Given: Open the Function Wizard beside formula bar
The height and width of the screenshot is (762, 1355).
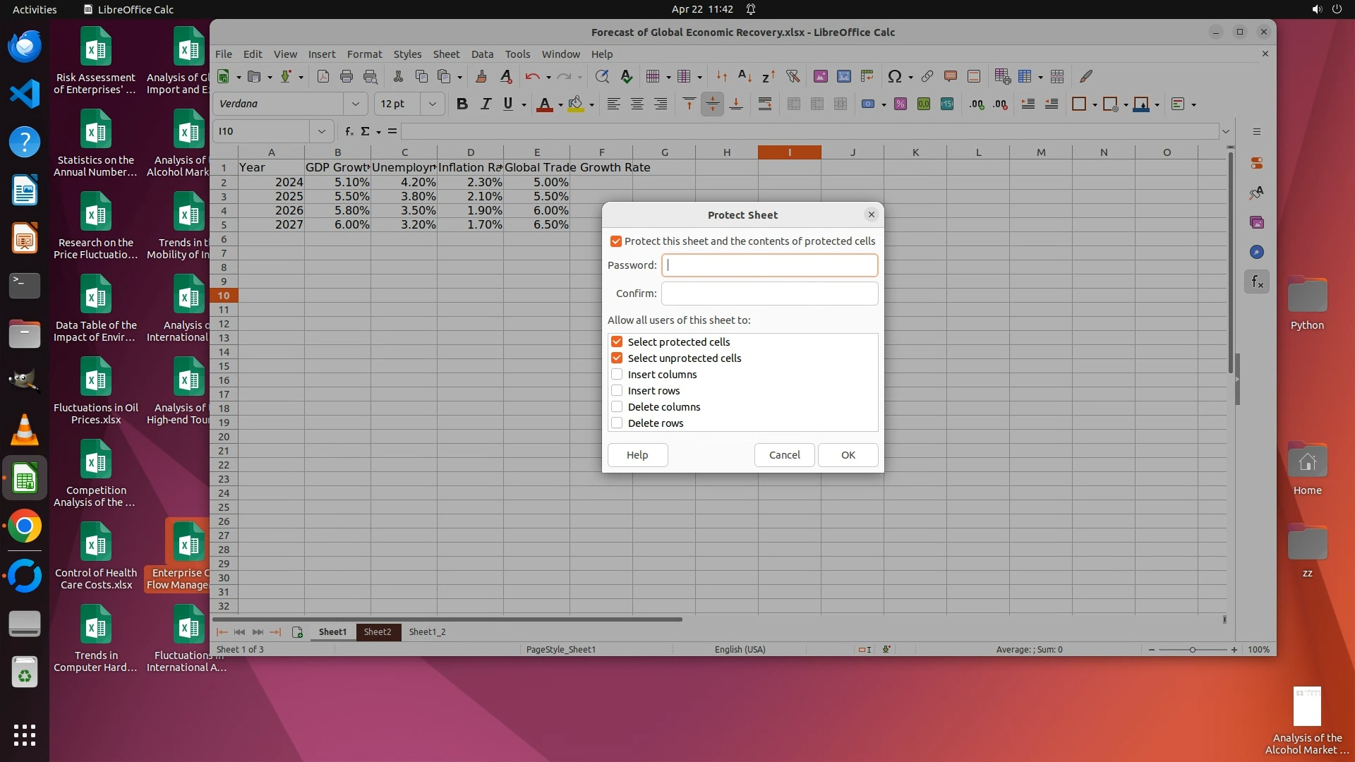Looking at the screenshot, I should (x=349, y=131).
